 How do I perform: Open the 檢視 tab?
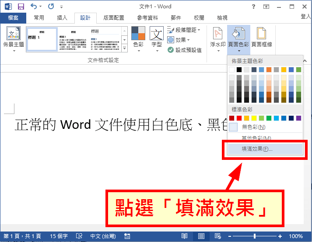(x=222, y=18)
